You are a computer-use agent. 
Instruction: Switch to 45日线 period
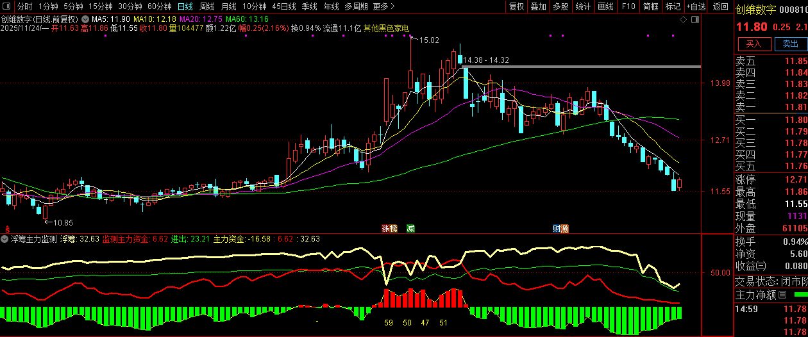pyautogui.click(x=284, y=6)
